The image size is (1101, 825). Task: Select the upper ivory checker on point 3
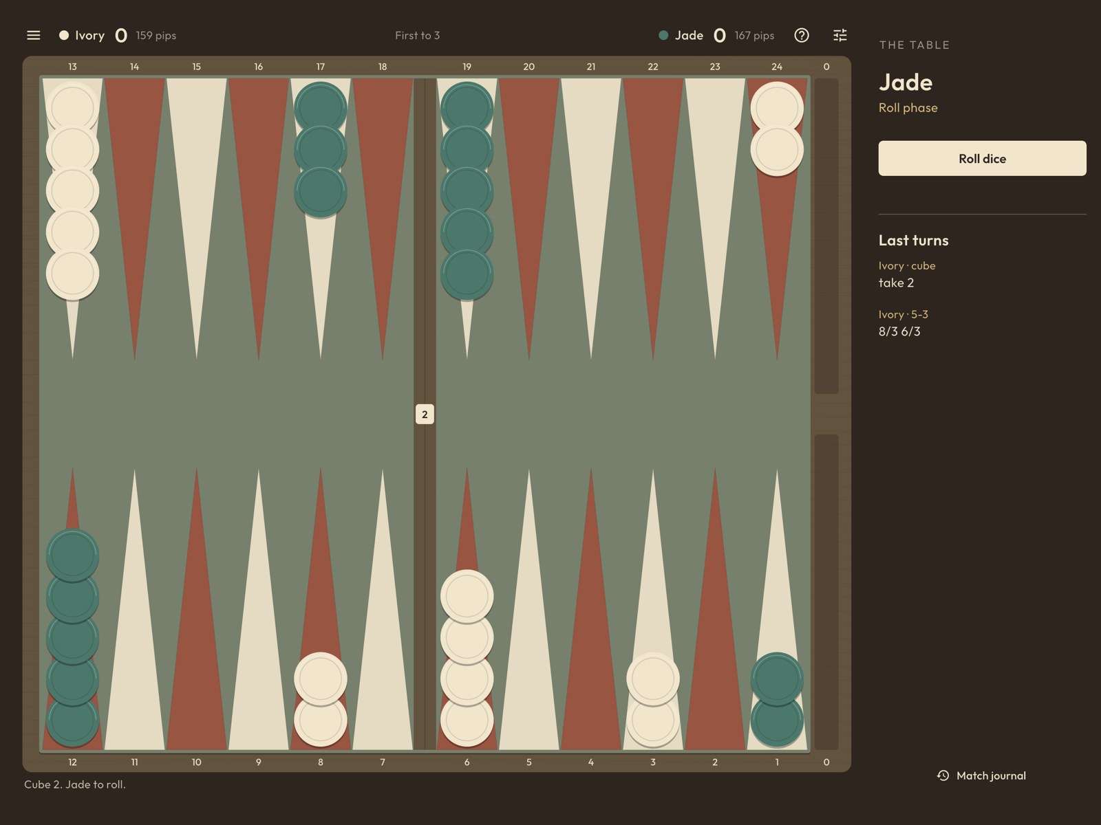click(x=653, y=679)
